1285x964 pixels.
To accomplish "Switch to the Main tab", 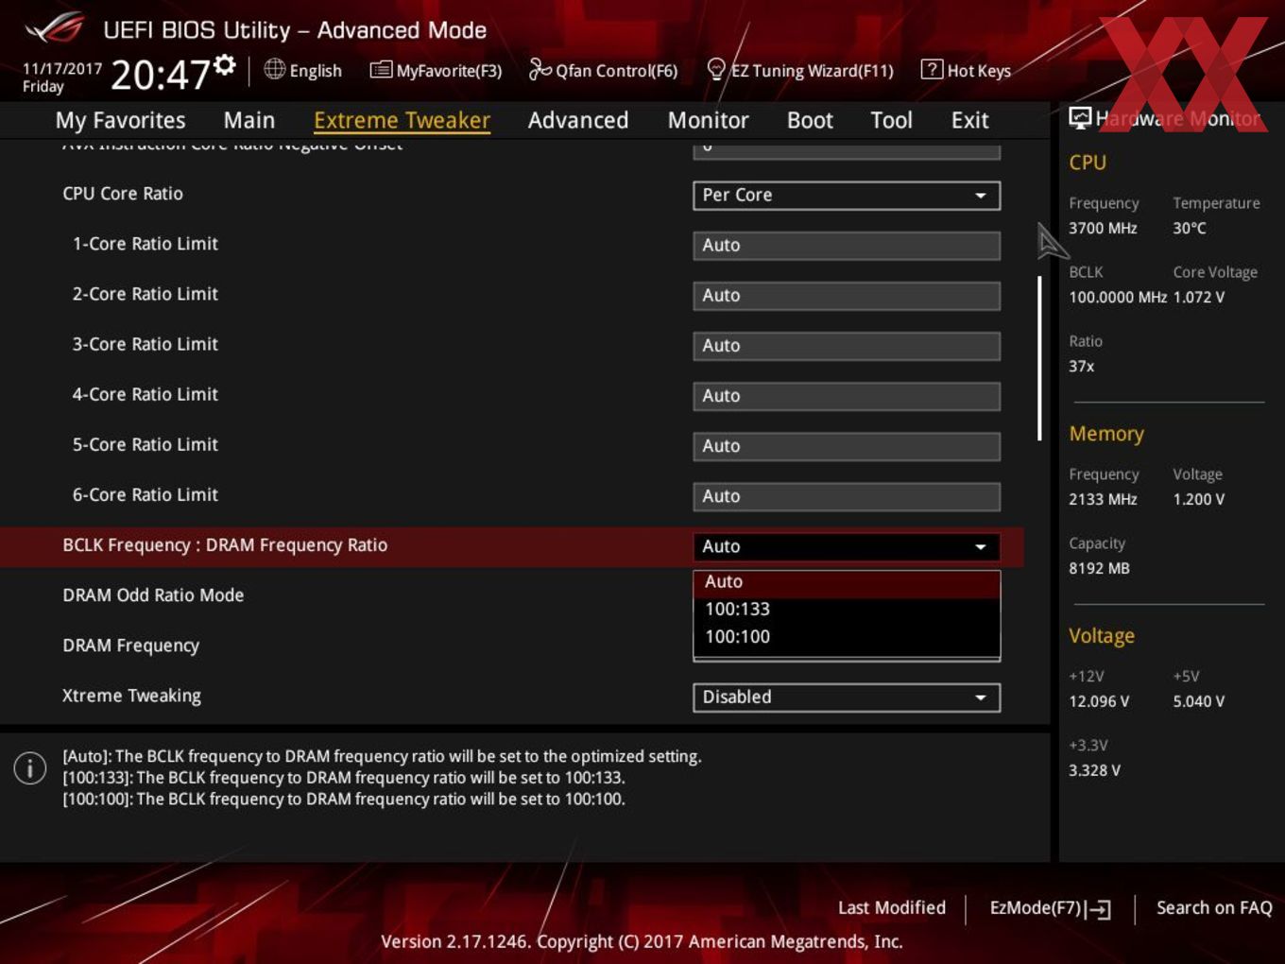I will [x=249, y=120].
